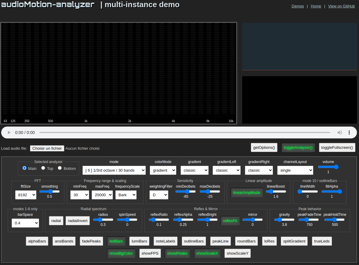Select the Top analyzer radio button

(x=43, y=168)
